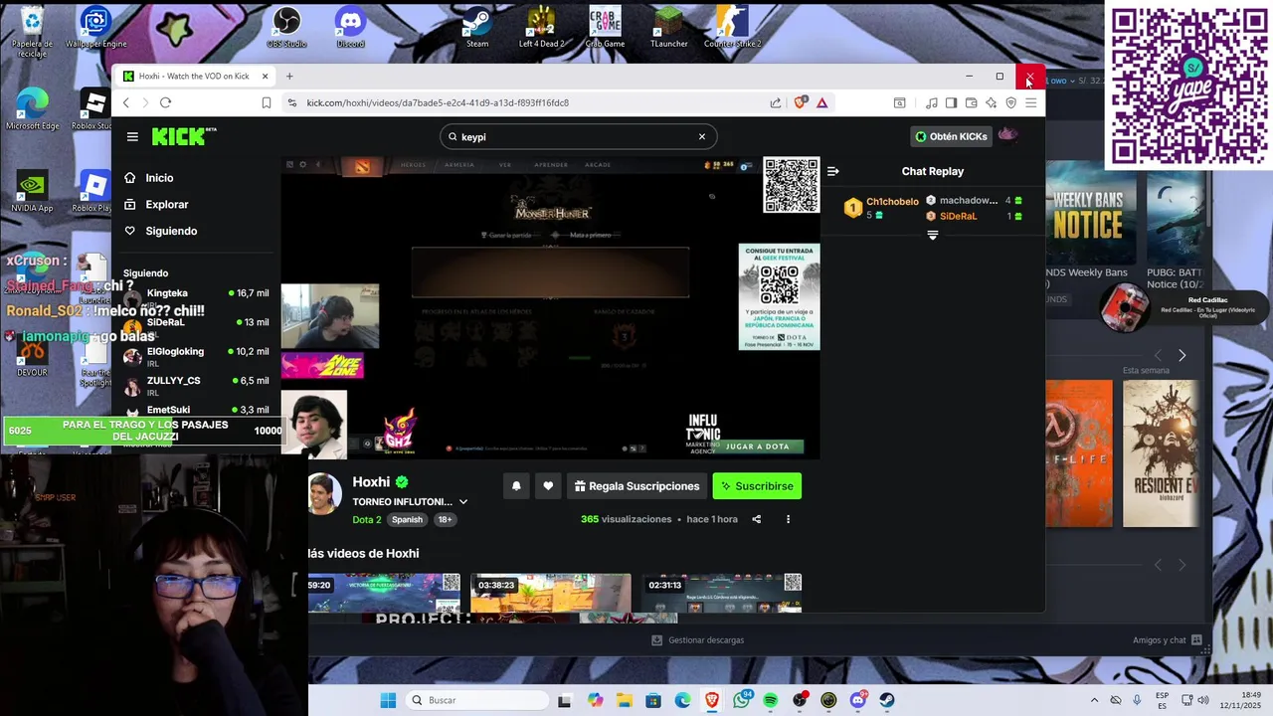Open the 03:38:23 video thumbnail
Image resolution: width=1273 pixels, height=716 pixels.
point(550,593)
